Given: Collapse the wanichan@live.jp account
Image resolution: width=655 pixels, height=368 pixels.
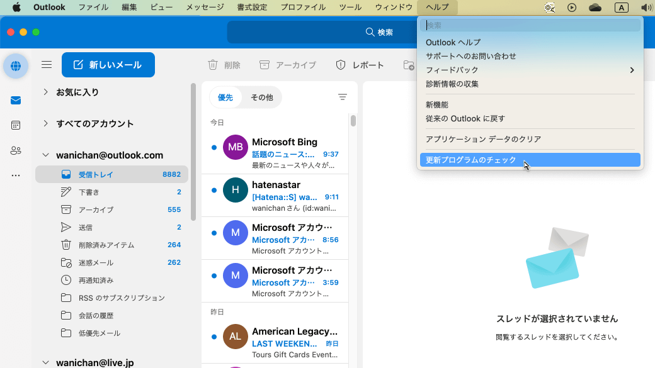Looking at the screenshot, I should pyautogui.click(x=45, y=362).
